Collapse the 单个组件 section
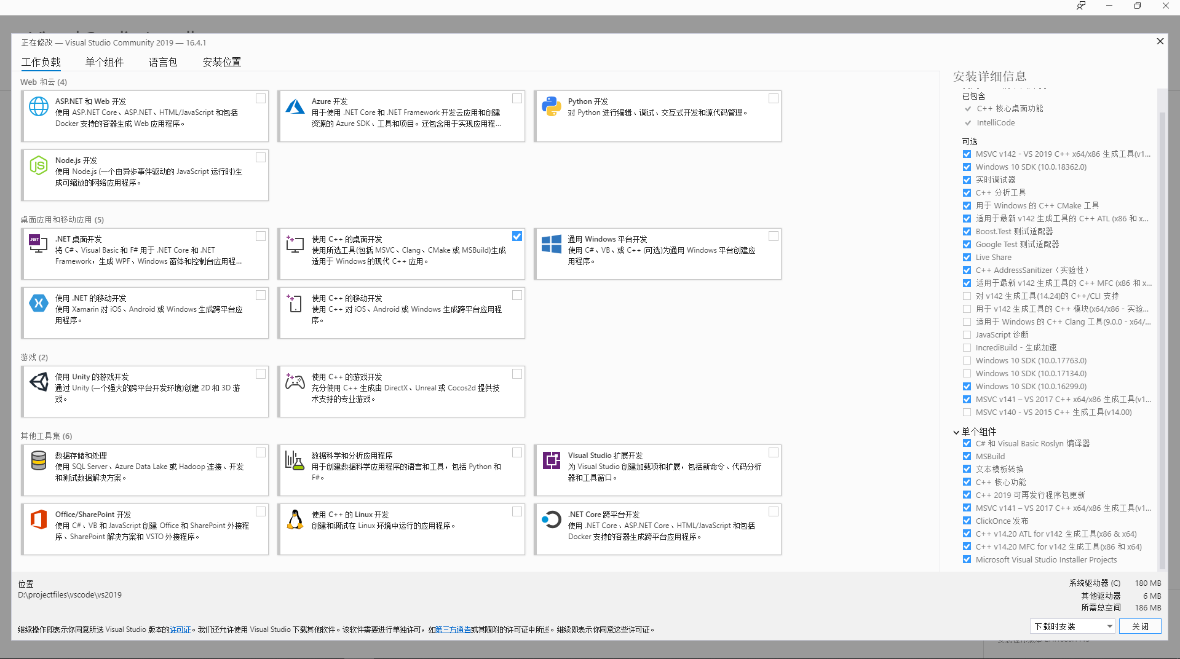 click(956, 432)
